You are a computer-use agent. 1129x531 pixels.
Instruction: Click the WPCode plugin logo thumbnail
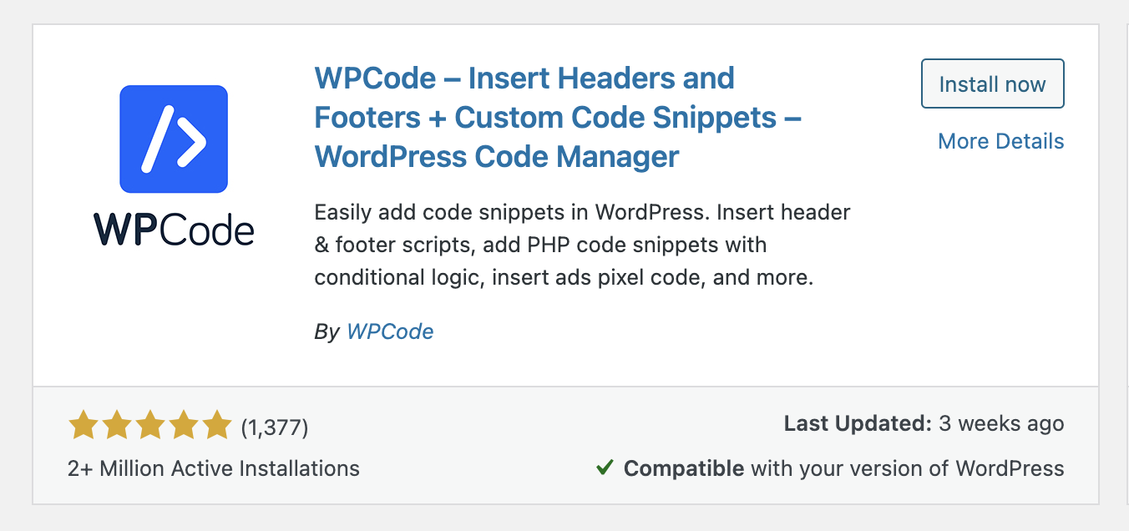pyautogui.click(x=174, y=165)
